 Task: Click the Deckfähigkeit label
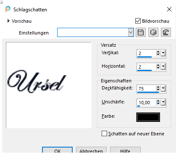(x=117, y=88)
